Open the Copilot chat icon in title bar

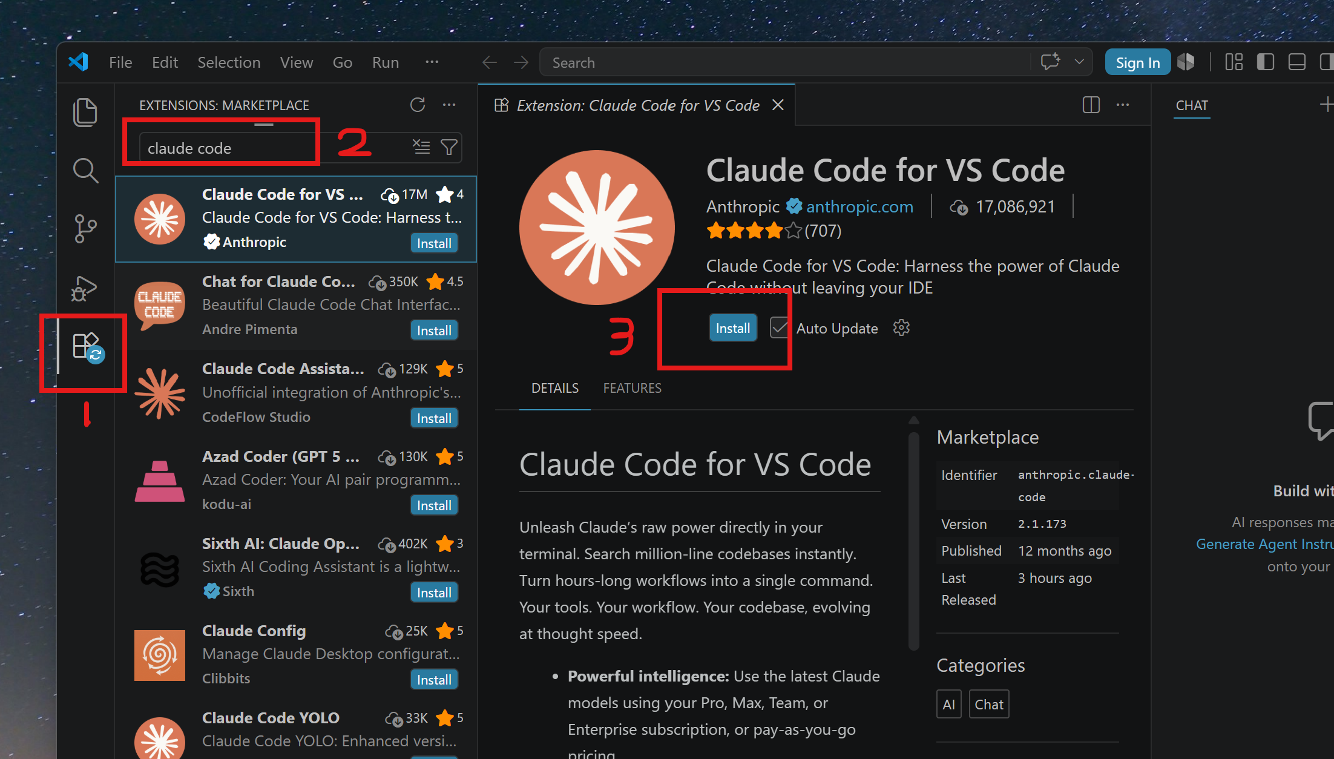pos(1050,62)
